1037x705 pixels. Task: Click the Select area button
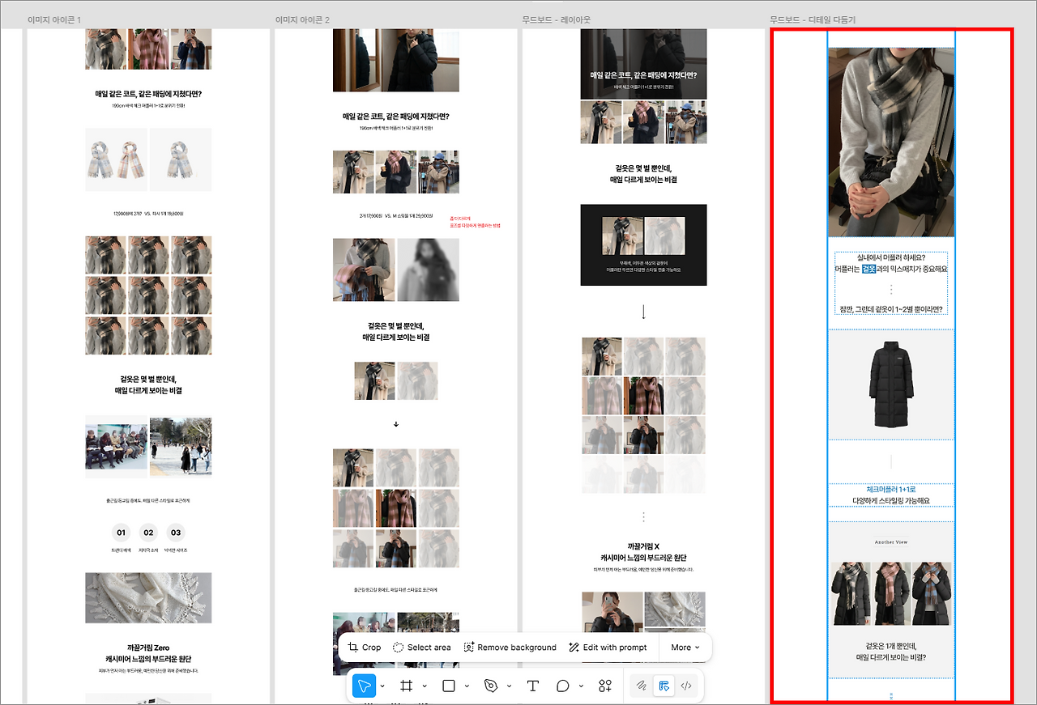(x=422, y=648)
